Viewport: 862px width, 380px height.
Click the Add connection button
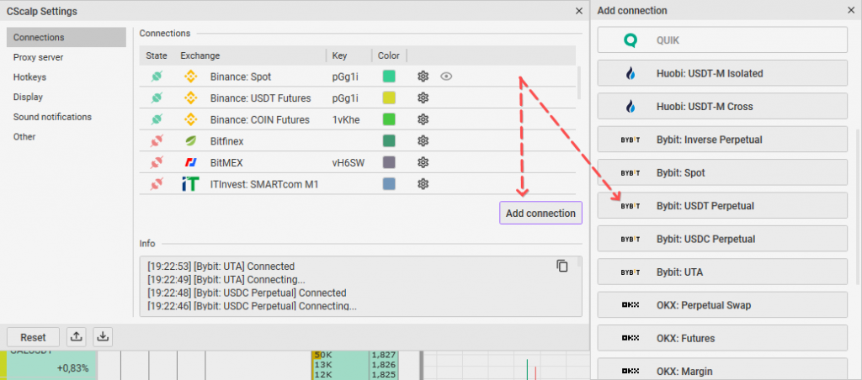pyautogui.click(x=540, y=213)
